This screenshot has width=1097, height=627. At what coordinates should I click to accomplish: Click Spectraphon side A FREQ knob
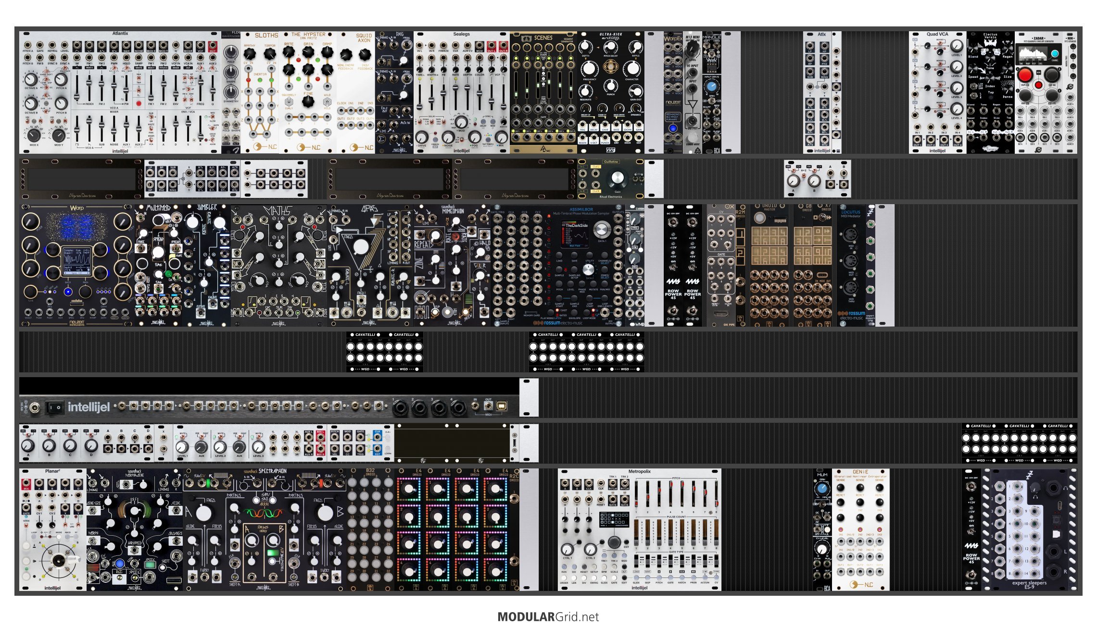pos(203,513)
